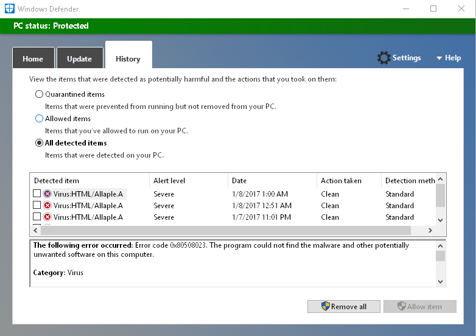Sort by the Detection method column header
Viewport: 476px width, 336px height.
pyautogui.click(x=408, y=181)
